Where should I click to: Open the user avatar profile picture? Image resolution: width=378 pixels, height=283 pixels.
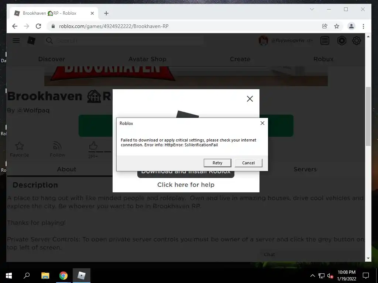(x=263, y=41)
